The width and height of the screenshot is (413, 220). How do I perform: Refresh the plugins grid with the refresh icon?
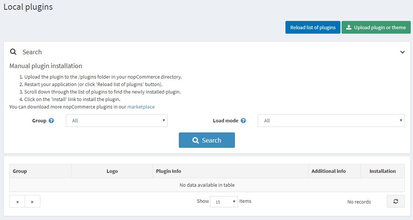(x=395, y=201)
